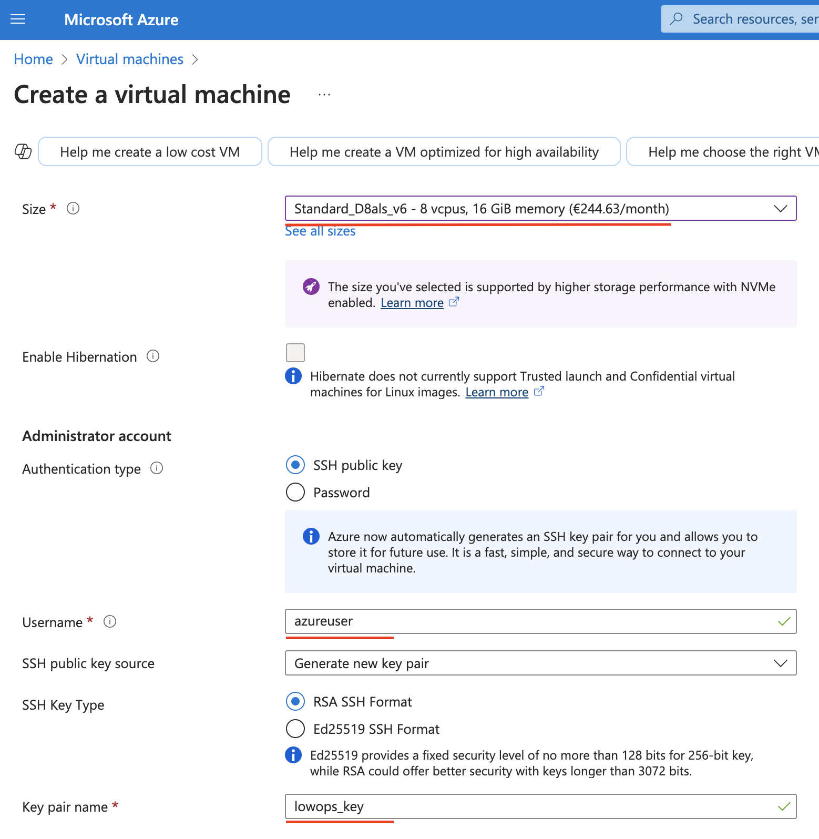Expand the SSH public key source dropdown
This screenshot has width=819, height=839.
click(x=540, y=663)
